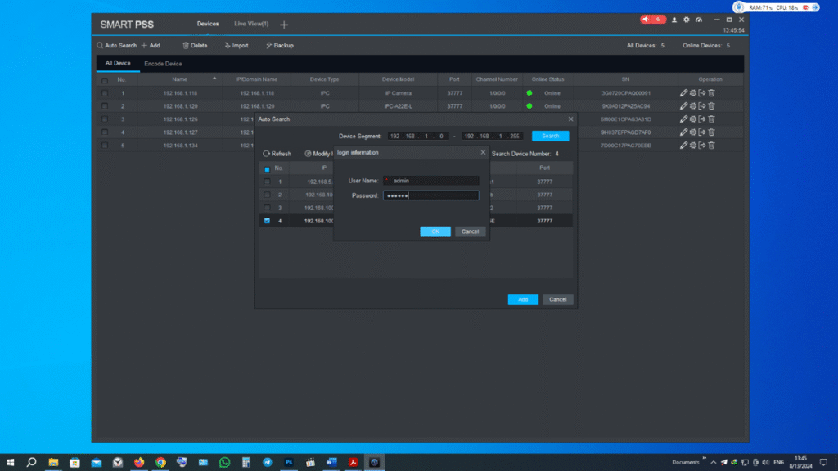Screen dimensions: 838x471
Task: Click Backup in the device toolbar
Action: coord(280,46)
